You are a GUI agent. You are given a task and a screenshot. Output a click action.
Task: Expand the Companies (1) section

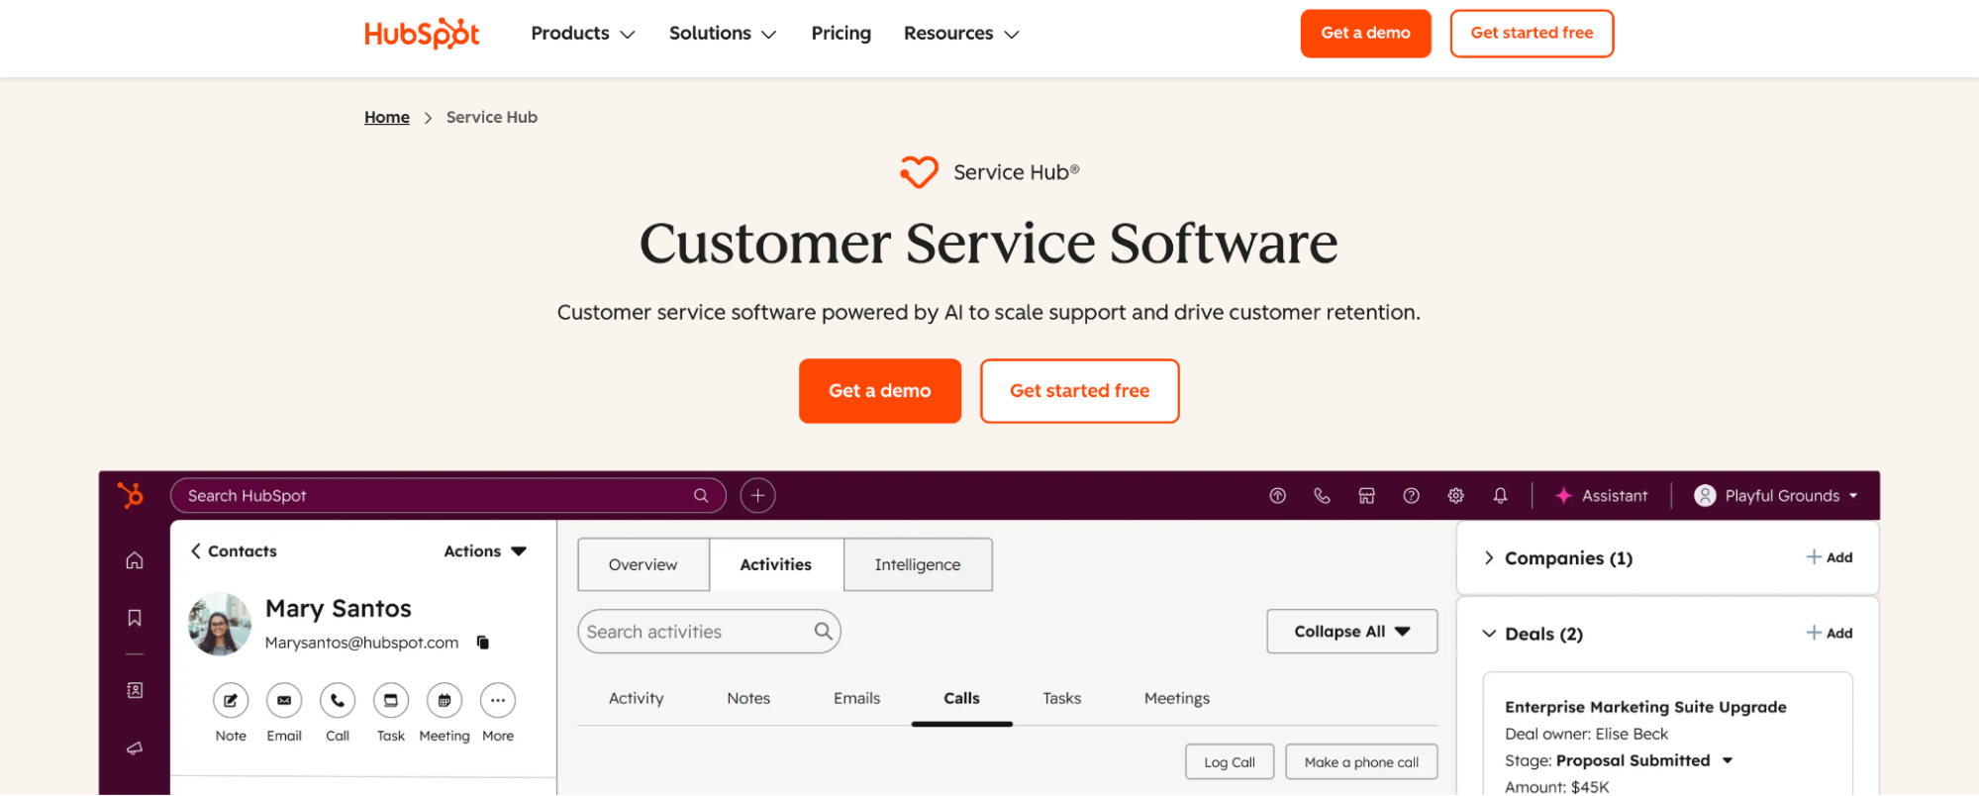tap(1489, 557)
